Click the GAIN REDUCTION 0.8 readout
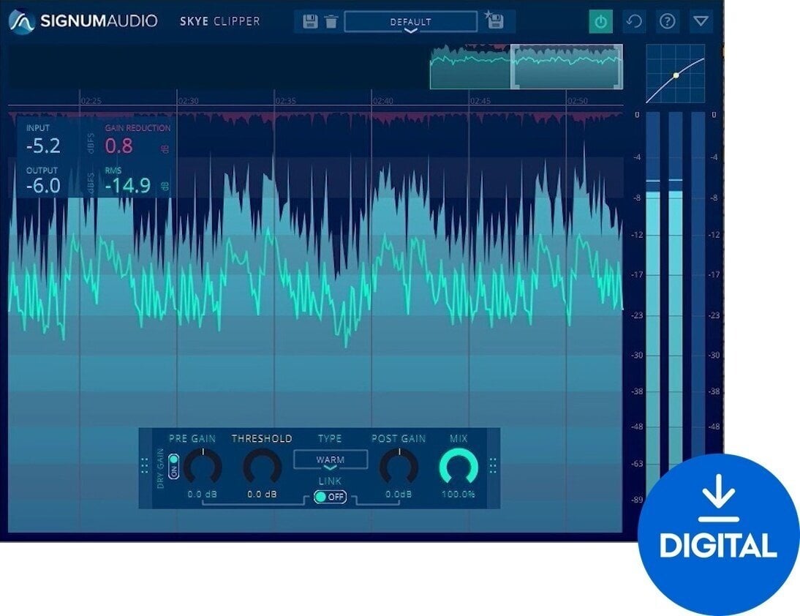This screenshot has width=800, height=616. pos(119,146)
